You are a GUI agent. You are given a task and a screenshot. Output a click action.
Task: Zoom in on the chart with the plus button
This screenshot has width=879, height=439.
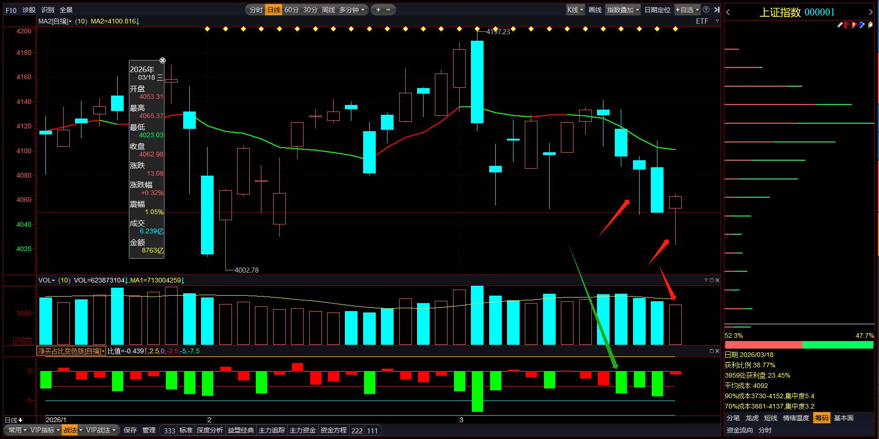[x=378, y=10]
